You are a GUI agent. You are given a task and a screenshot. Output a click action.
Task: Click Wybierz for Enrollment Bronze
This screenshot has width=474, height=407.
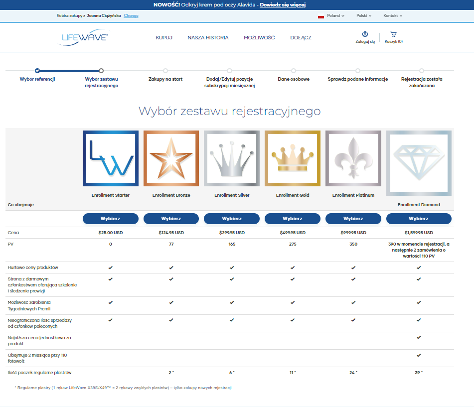[171, 219]
